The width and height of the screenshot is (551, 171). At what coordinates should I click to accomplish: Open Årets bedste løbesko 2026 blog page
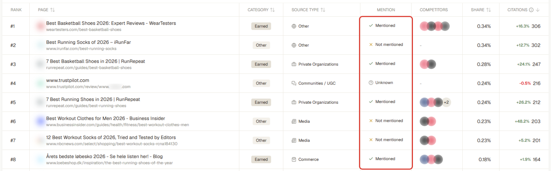tap(104, 156)
